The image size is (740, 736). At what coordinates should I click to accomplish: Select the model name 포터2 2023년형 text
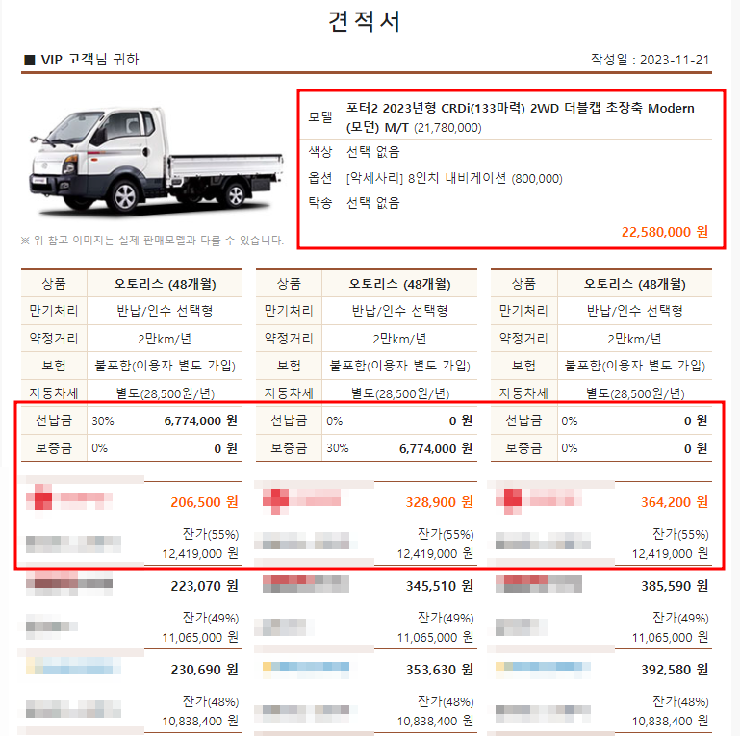tap(392, 109)
